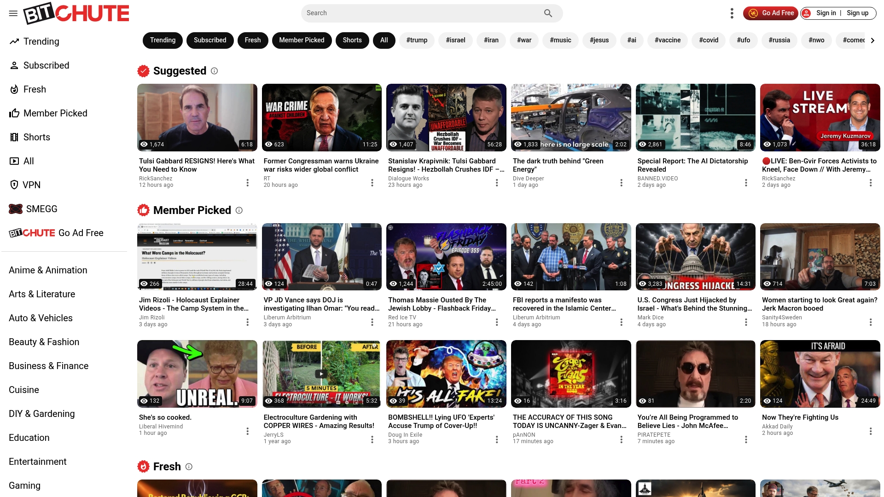Open the Auto & Vehicles category
The width and height of the screenshot is (884, 497).
(41, 318)
